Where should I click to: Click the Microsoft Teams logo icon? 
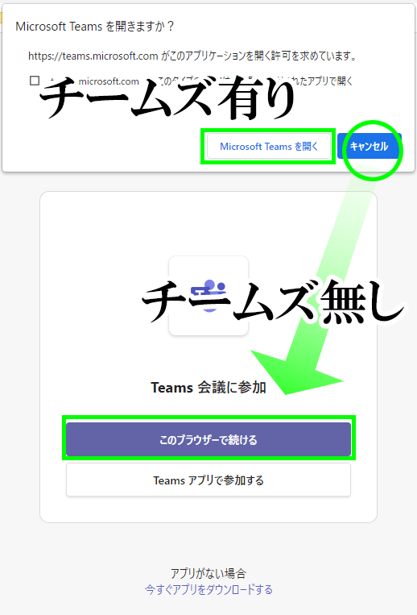208,295
